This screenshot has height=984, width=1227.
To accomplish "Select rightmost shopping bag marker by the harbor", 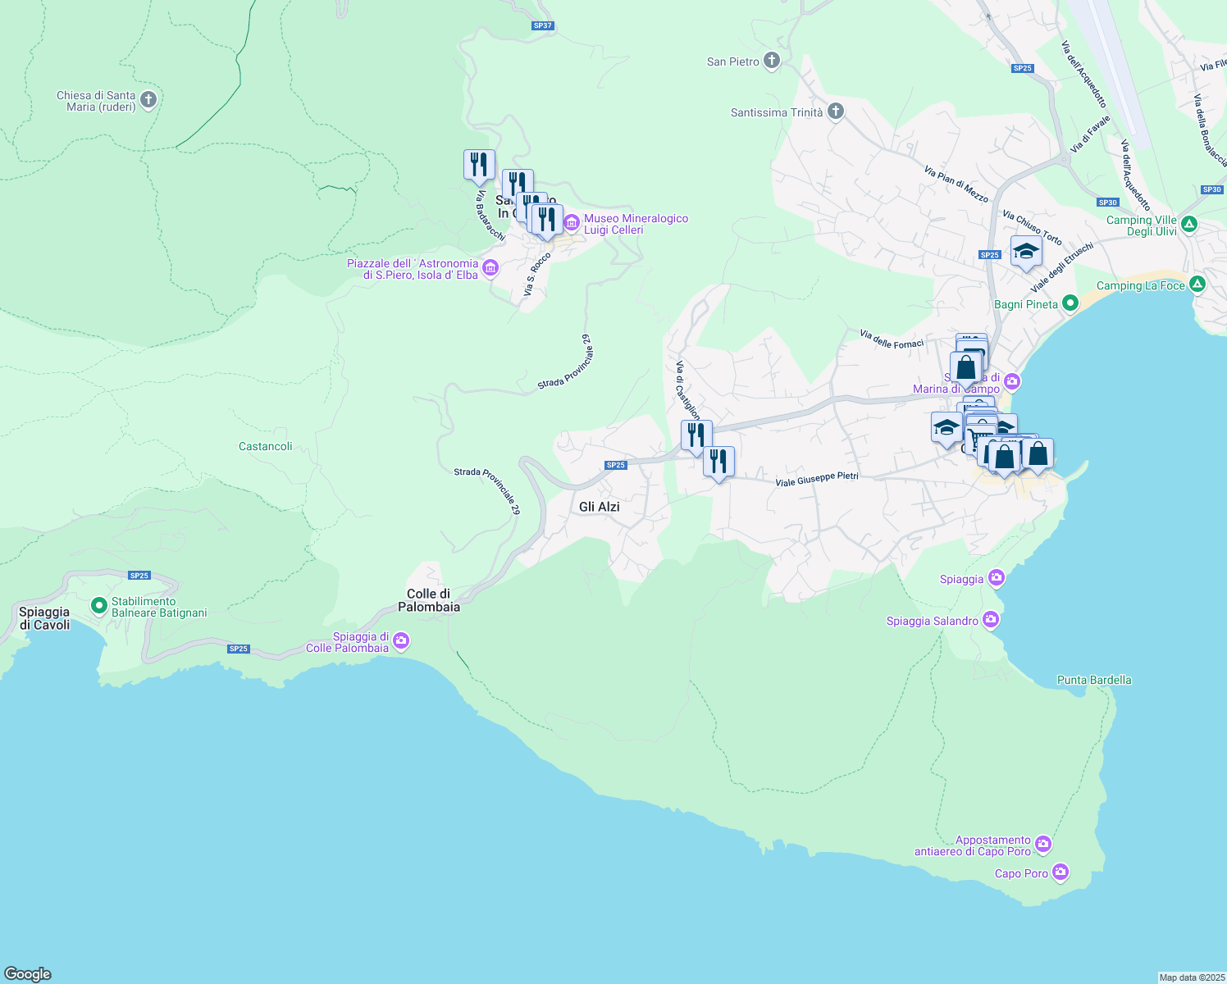I will [x=1038, y=455].
